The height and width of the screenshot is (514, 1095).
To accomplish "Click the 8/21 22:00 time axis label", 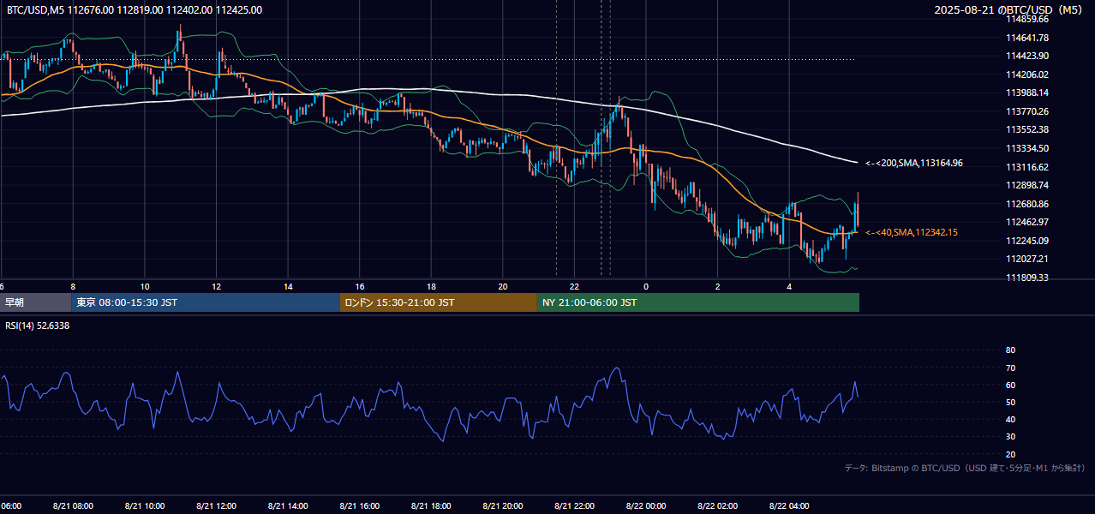I will pos(575,505).
